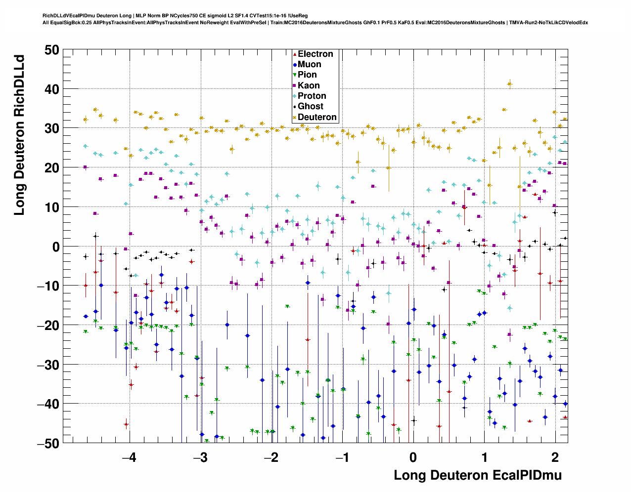Click the y-axis tick label 50

coord(51,50)
